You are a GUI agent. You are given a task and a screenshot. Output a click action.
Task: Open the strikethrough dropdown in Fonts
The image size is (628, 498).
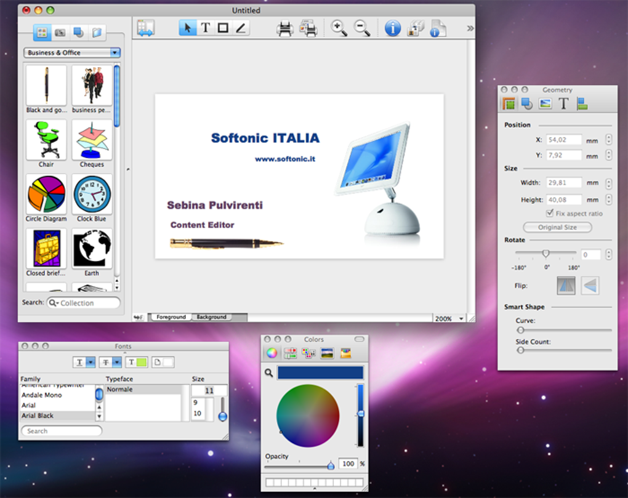[x=110, y=363]
